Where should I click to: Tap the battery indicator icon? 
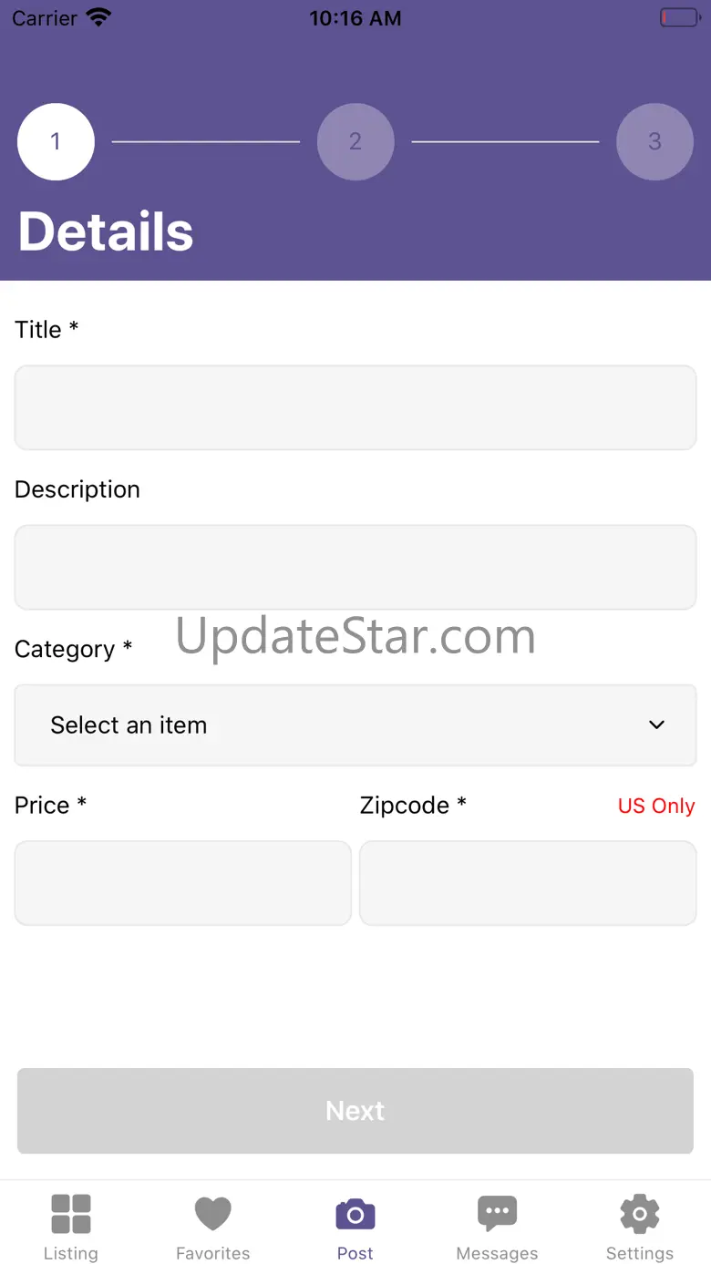[x=679, y=17]
